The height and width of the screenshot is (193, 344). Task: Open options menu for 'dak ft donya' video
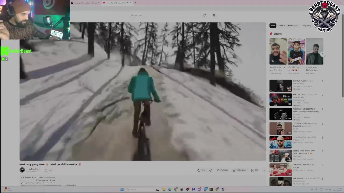322,179
